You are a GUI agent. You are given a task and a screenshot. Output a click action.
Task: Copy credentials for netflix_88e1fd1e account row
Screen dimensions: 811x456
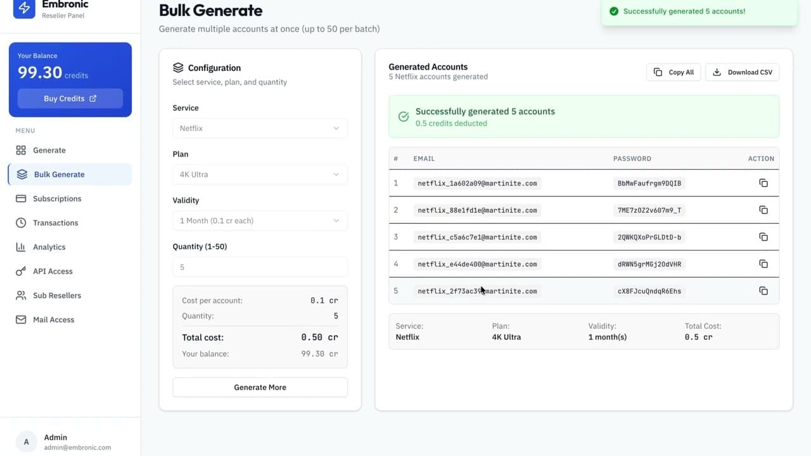(x=763, y=210)
